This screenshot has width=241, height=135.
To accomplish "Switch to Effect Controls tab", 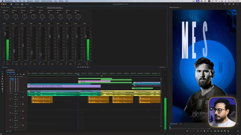I will click(40, 7).
